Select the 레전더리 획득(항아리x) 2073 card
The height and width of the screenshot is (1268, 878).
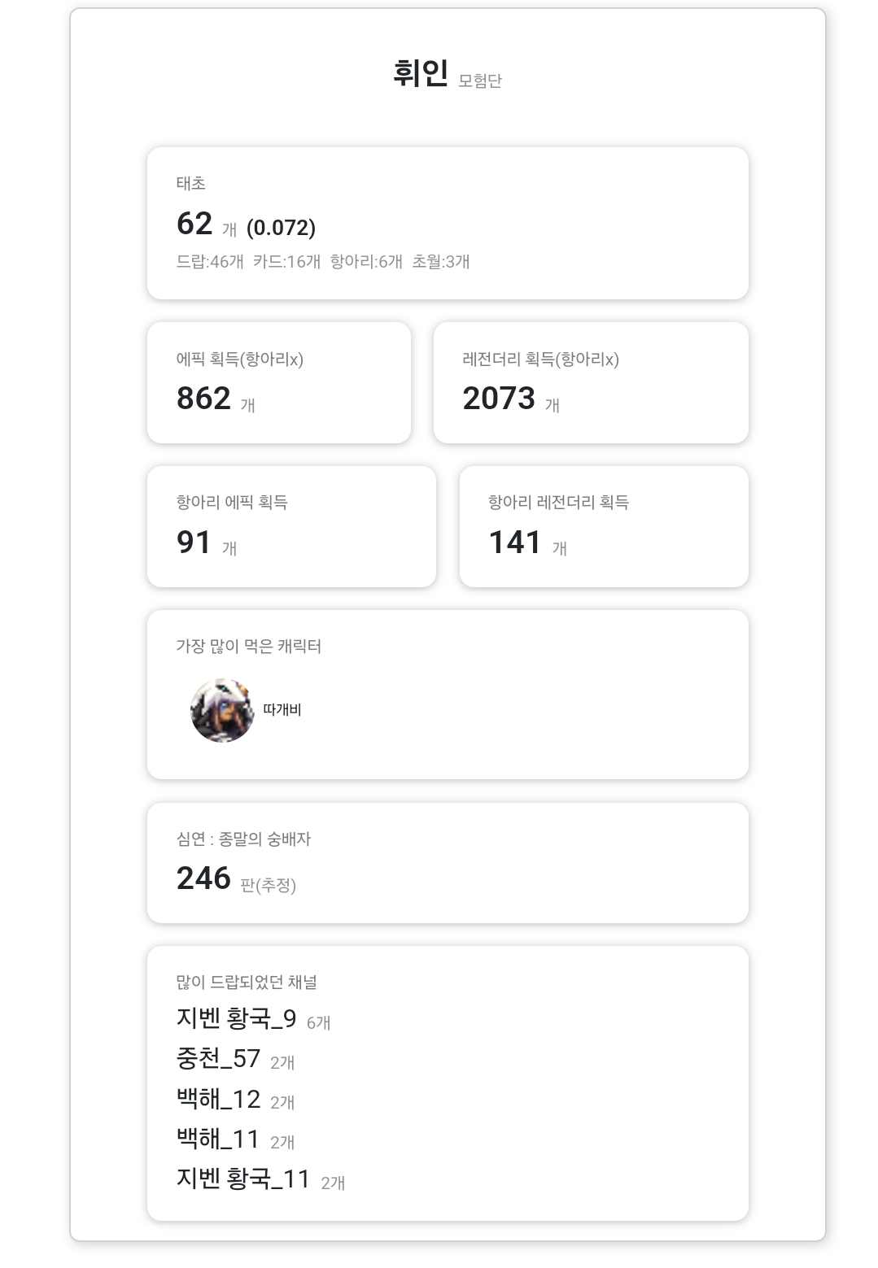(591, 382)
